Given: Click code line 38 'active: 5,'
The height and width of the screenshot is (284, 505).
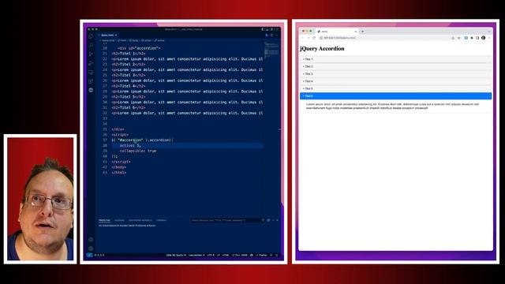Looking at the screenshot, I should click(x=130, y=145).
